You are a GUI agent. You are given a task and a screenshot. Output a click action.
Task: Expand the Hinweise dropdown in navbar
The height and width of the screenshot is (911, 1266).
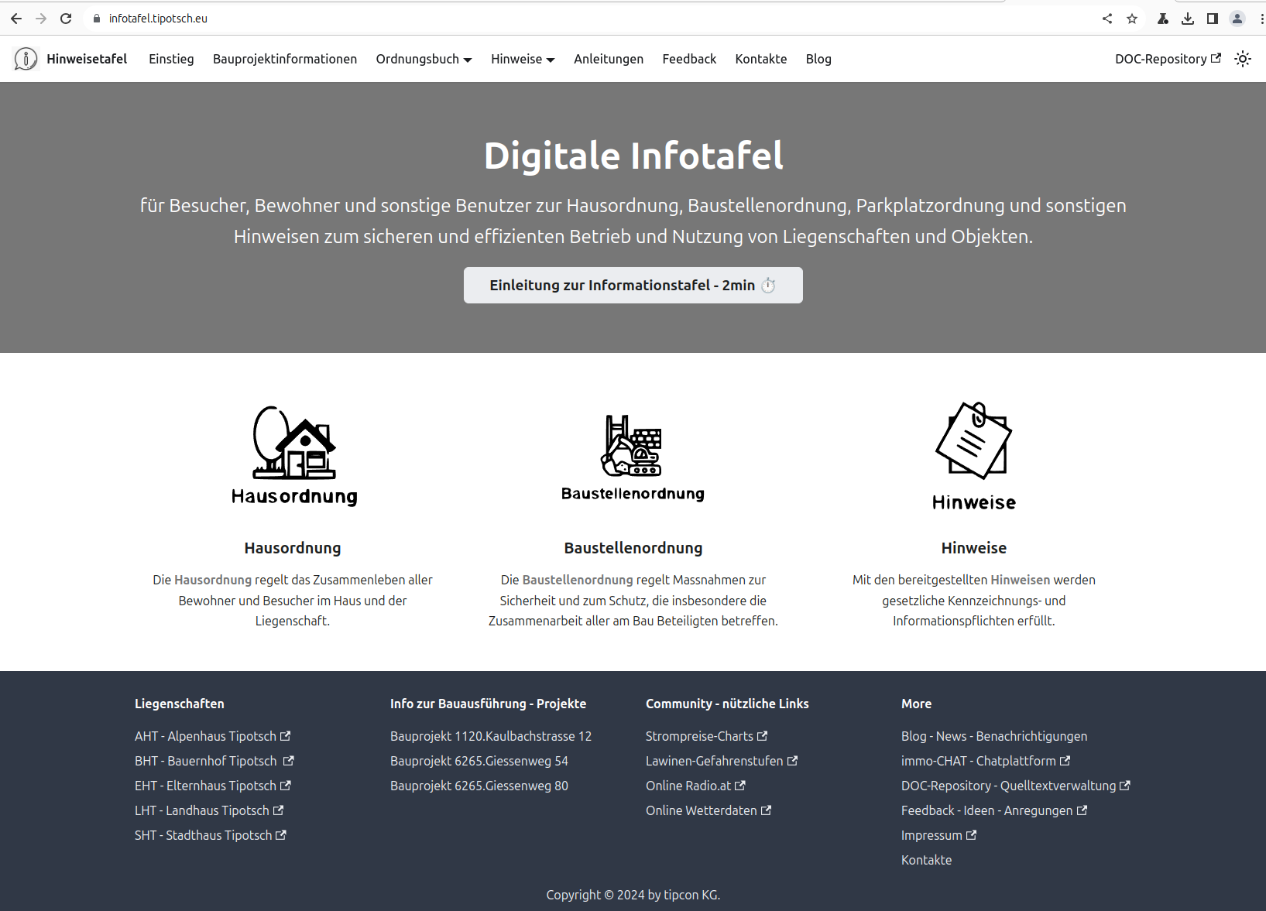coord(523,59)
